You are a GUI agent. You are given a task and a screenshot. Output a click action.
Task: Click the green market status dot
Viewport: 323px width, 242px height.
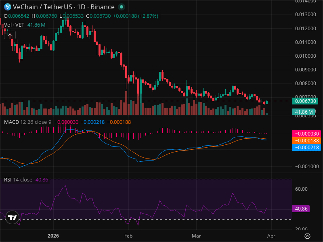[x=122, y=7]
